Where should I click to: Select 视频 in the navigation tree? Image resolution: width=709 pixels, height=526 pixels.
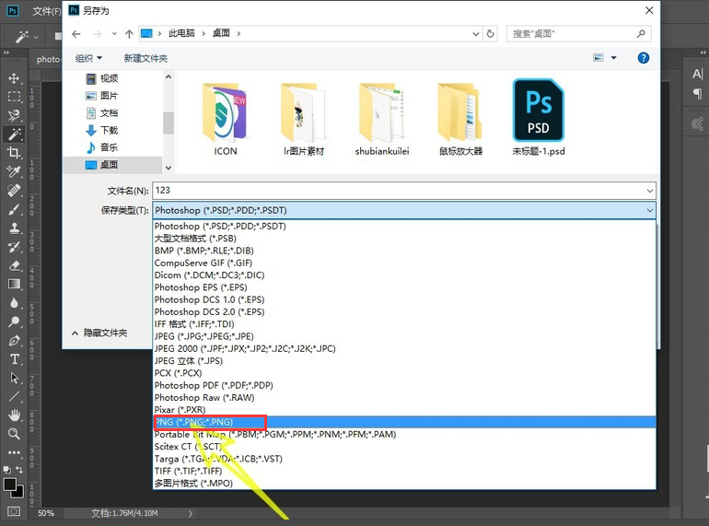109,78
